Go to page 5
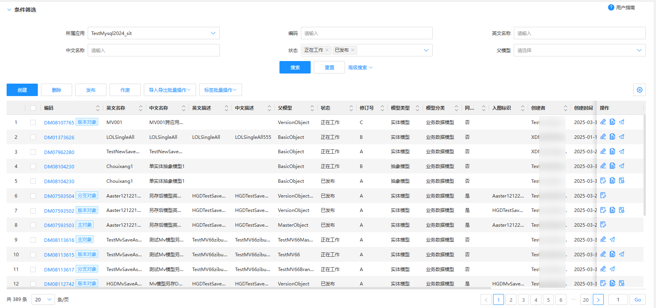Image resolution: width=656 pixels, height=308 pixels. click(x=548, y=299)
